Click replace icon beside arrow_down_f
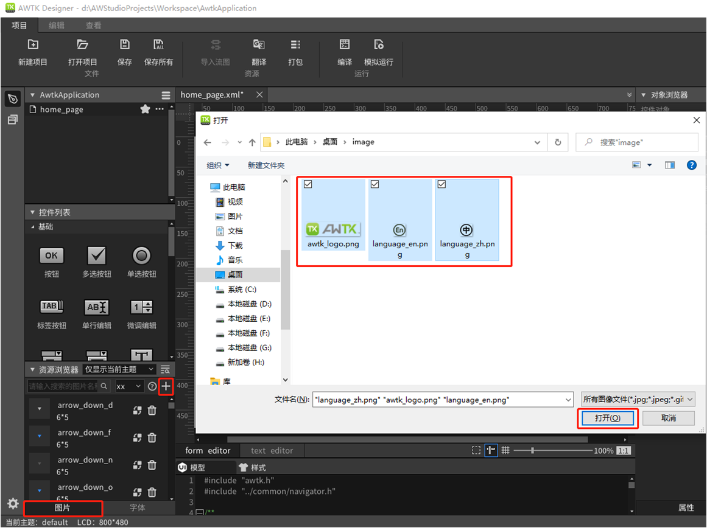Image resolution: width=707 pixels, height=528 pixels. (x=137, y=437)
